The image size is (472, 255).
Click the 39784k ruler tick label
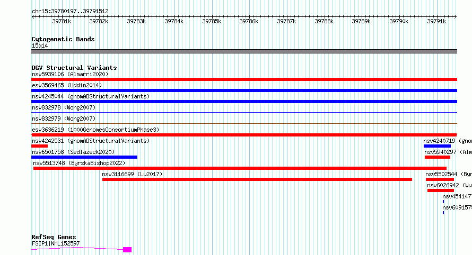click(x=174, y=22)
